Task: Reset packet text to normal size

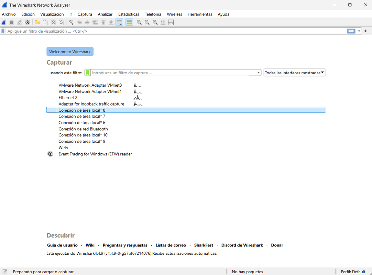Action: (155, 22)
